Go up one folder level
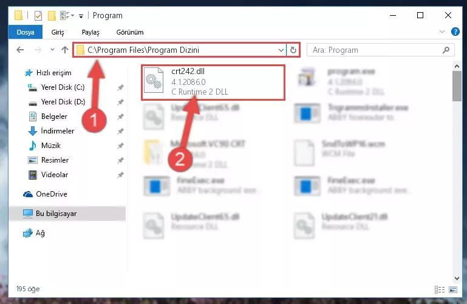Image resolution: width=467 pixels, height=304 pixels. (x=64, y=50)
